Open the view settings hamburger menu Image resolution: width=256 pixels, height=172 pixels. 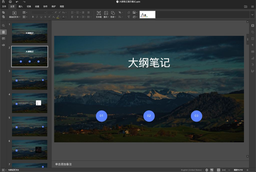tap(252, 6)
